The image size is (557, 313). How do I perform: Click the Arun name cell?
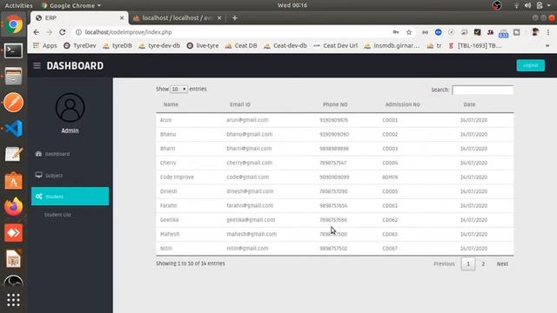coord(165,120)
